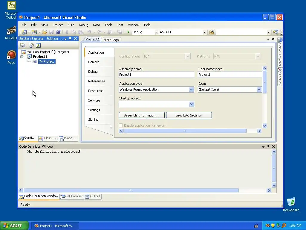Pin the Code Definition Window panel
The height and width of the screenshot is (230, 306).
268,146
